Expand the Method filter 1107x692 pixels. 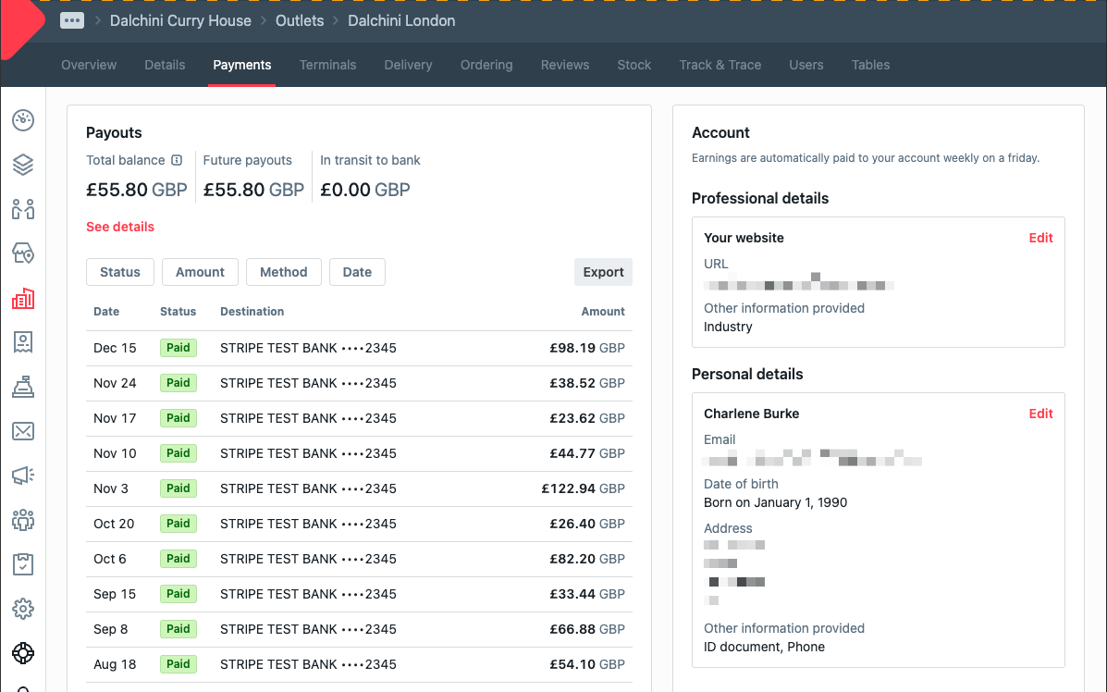pyautogui.click(x=283, y=272)
